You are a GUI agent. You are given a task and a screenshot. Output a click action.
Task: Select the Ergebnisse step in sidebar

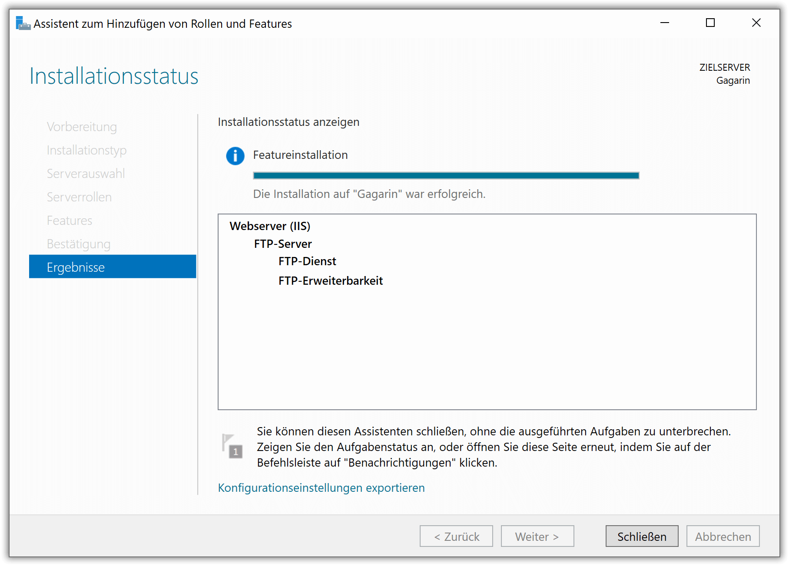(113, 267)
